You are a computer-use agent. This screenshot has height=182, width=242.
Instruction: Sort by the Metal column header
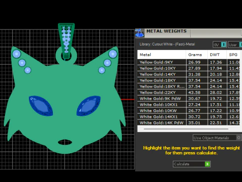tap(162, 55)
